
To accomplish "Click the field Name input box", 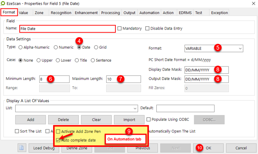I will pos(67,29).
